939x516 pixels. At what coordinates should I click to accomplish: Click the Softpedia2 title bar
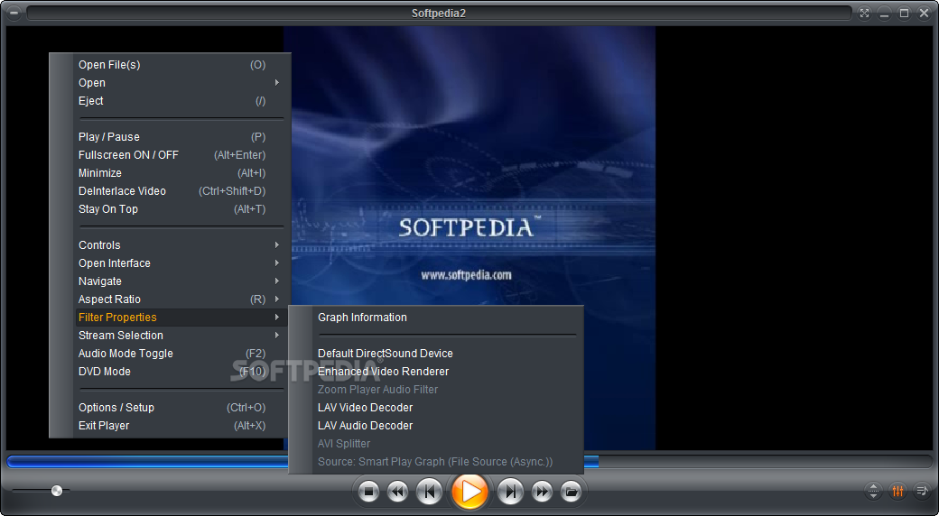click(439, 13)
